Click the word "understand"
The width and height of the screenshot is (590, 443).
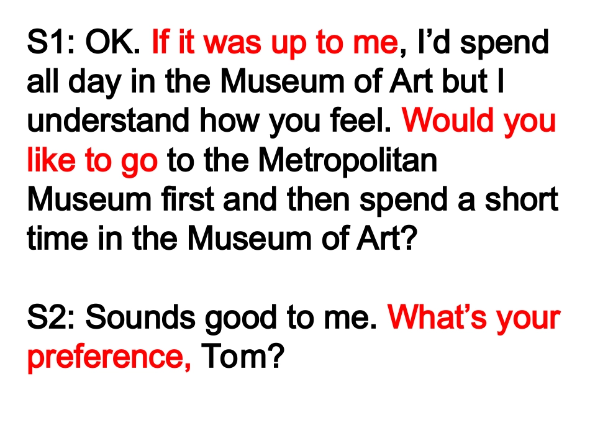109,122
